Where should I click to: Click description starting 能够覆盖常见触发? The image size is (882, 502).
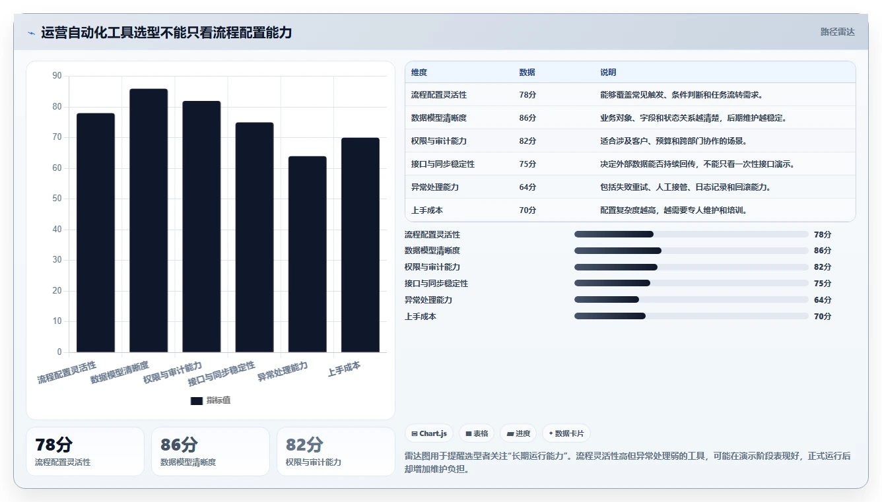pyautogui.click(x=682, y=95)
